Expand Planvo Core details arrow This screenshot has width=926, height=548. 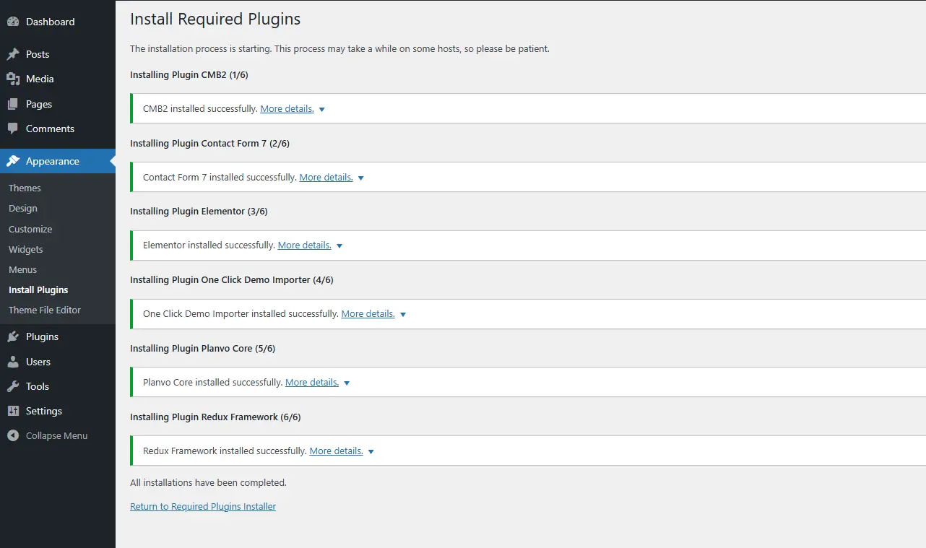coord(347,383)
